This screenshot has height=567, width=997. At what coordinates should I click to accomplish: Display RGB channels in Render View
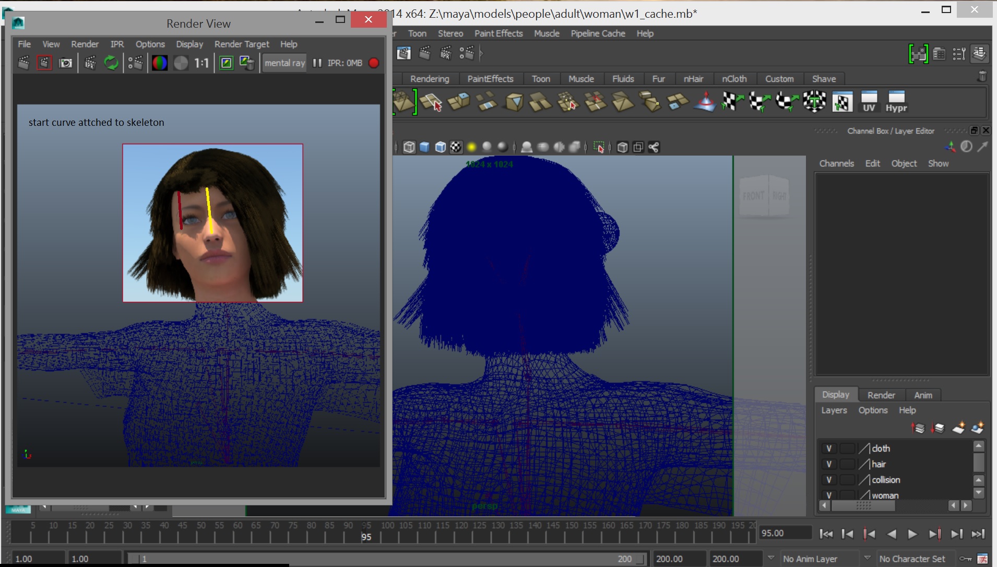click(160, 63)
